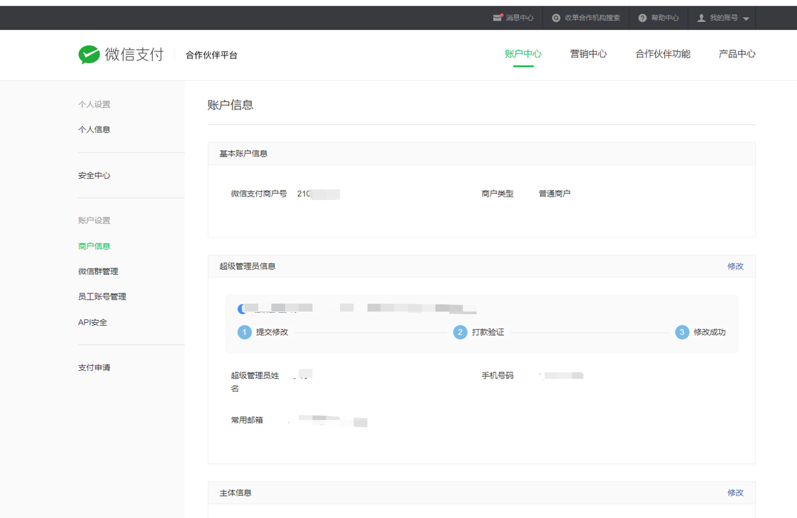The height and width of the screenshot is (518, 797).
Task: Open 安全中心 in sidebar
Action: [x=94, y=176]
